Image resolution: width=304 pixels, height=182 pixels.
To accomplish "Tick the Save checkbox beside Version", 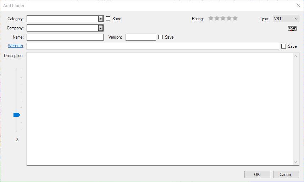I will pos(161,37).
